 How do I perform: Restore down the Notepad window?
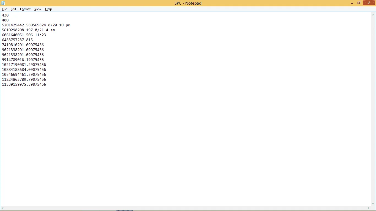tap(359, 3)
